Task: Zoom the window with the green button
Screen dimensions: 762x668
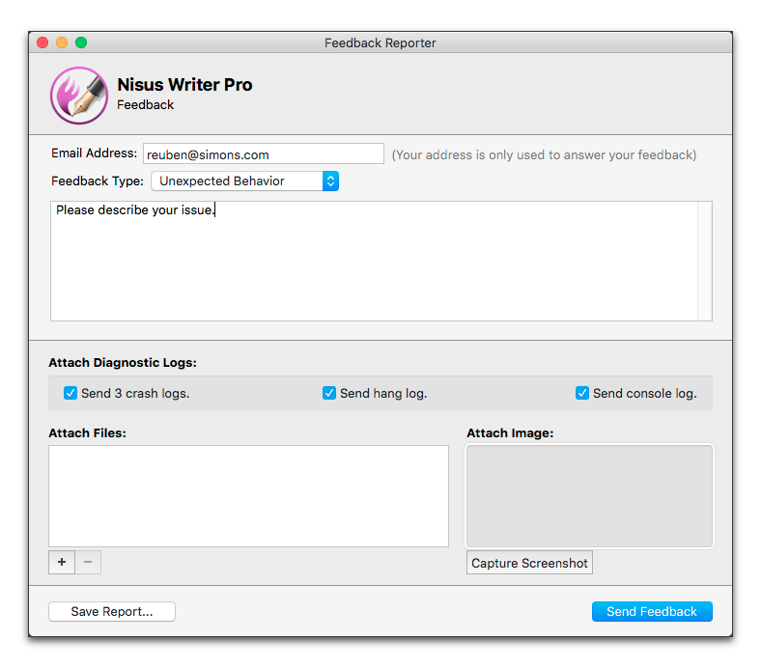Action: [81, 42]
